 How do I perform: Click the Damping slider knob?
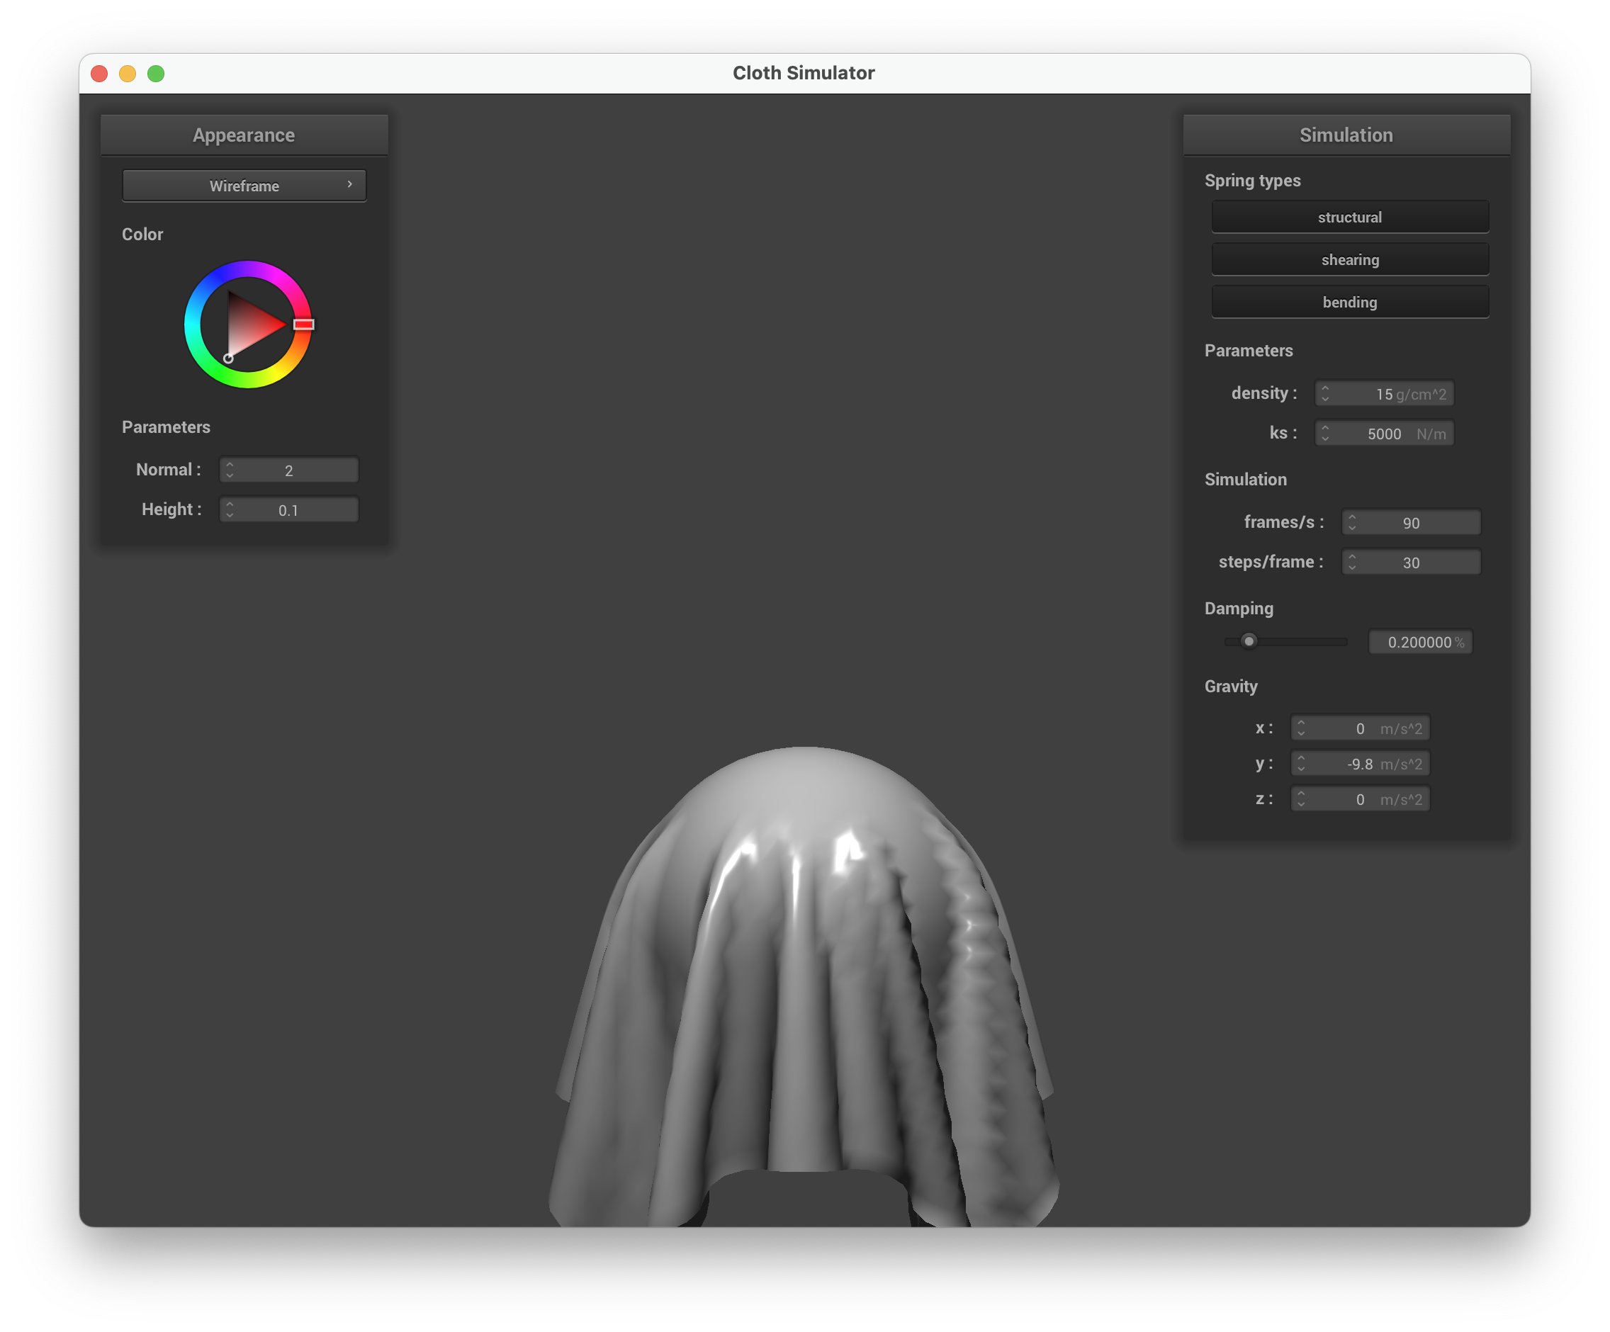pyautogui.click(x=1249, y=641)
